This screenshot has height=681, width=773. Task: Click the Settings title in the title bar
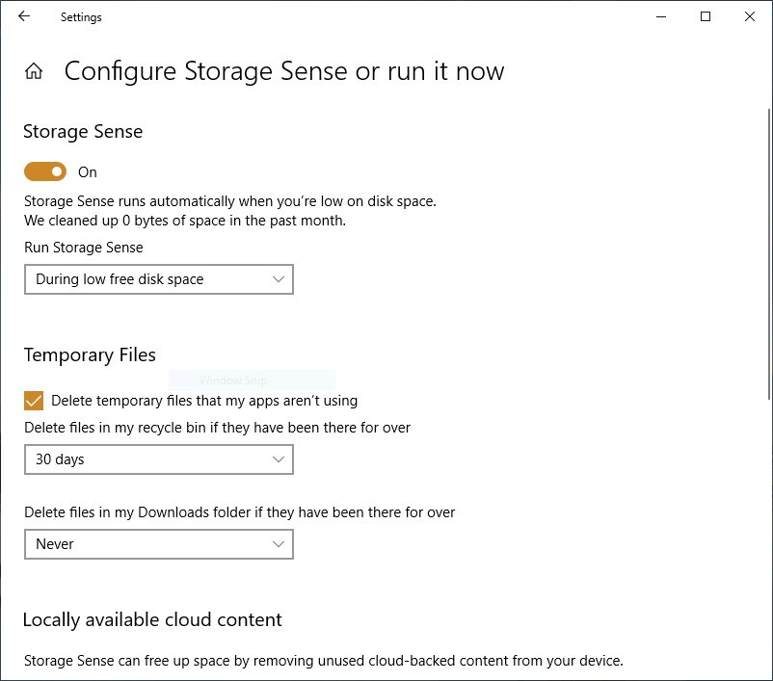81,17
